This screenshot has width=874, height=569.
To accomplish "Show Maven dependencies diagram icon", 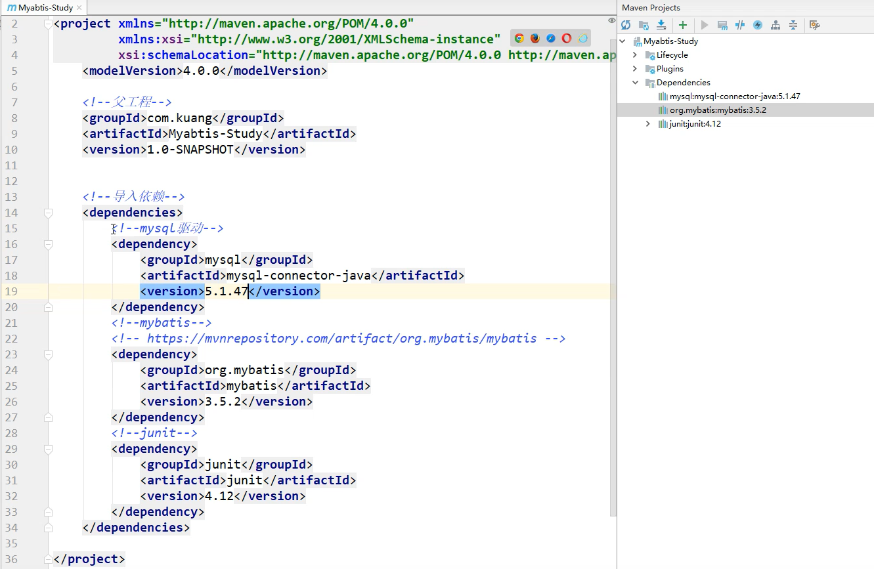I will coord(776,25).
